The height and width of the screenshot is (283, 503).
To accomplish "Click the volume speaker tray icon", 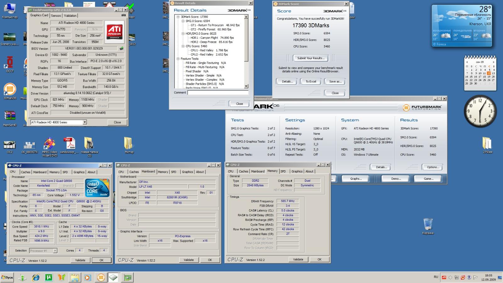I will (450, 277).
